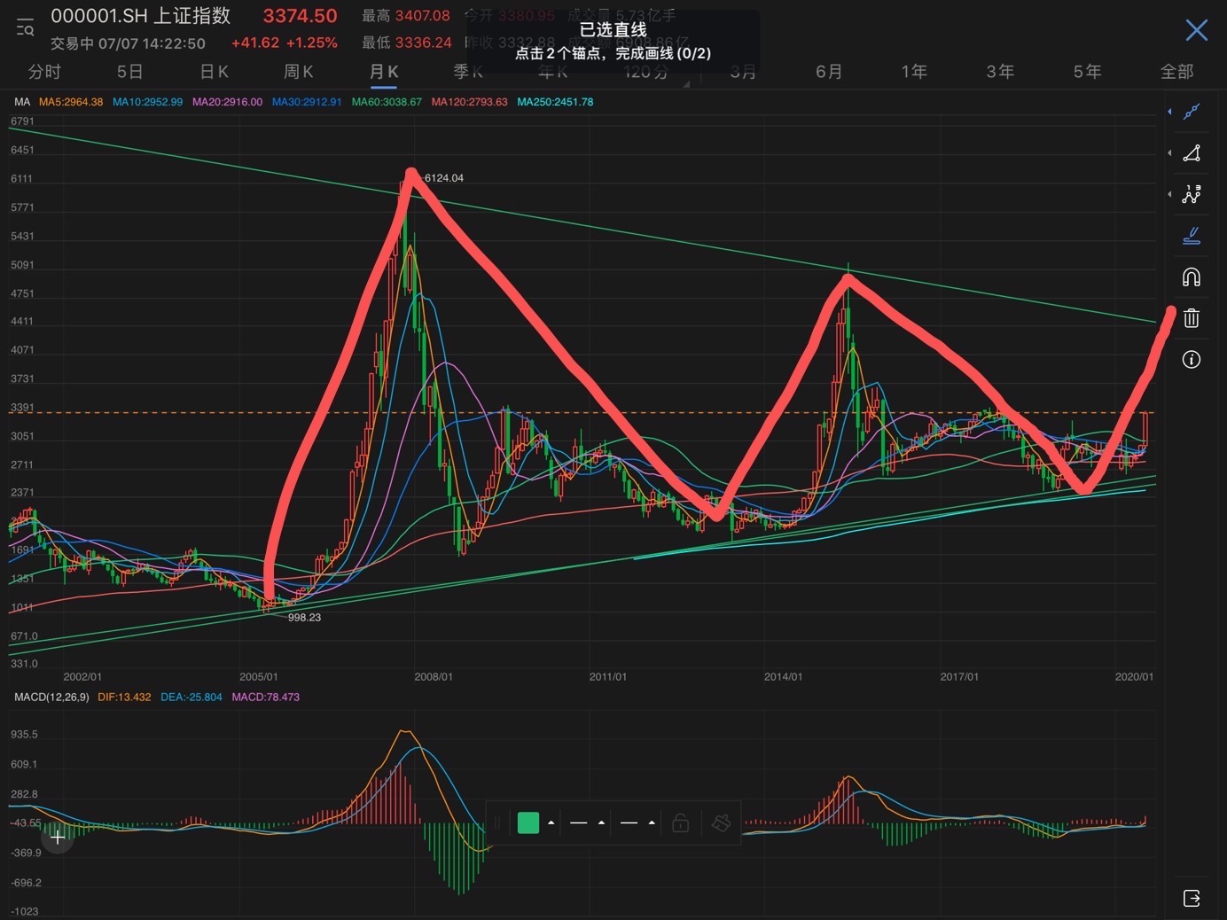Select the straight line drawing tool
The height and width of the screenshot is (920, 1227).
[x=1192, y=111]
